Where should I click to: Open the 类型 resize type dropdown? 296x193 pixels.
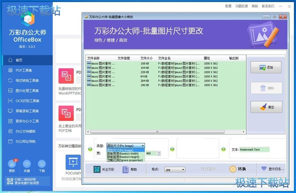pos(125,146)
